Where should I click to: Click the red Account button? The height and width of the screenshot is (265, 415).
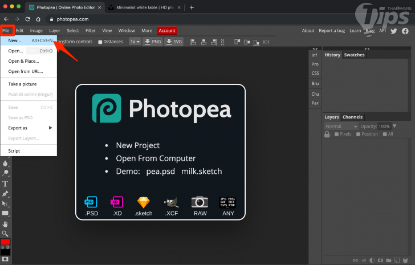(x=167, y=30)
